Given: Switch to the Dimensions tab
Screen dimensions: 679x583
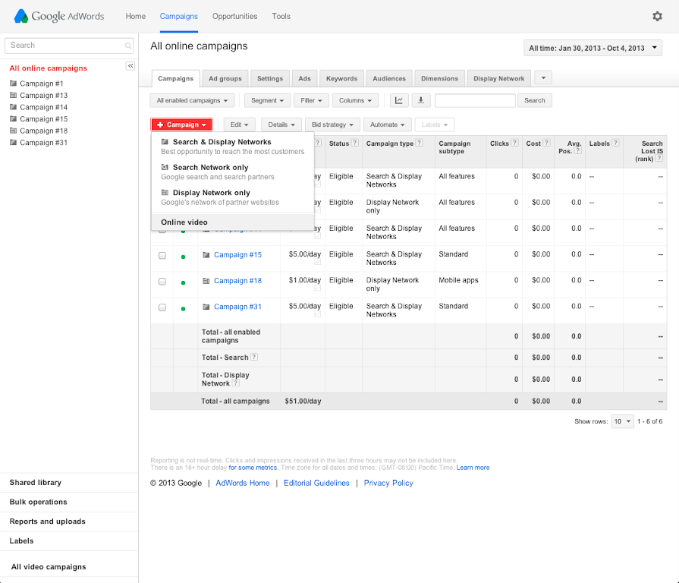Looking at the screenshot, I should point(439,79).
